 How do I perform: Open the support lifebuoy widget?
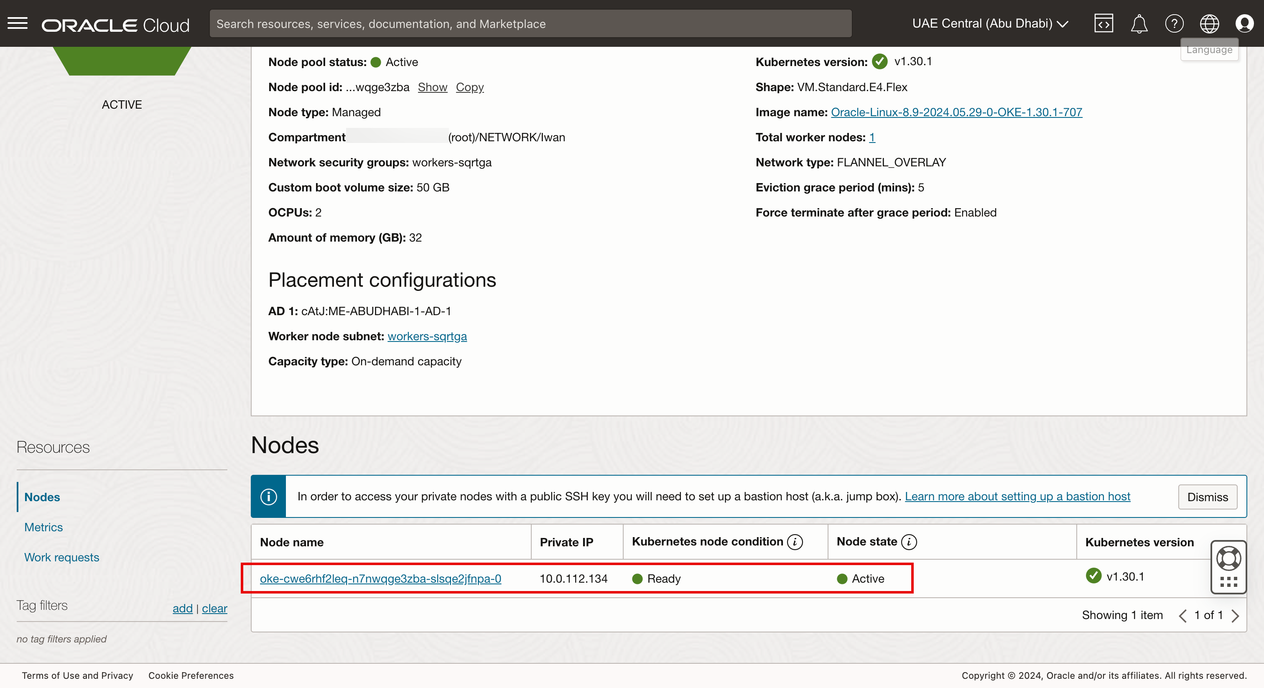[x=1228, y=559]
